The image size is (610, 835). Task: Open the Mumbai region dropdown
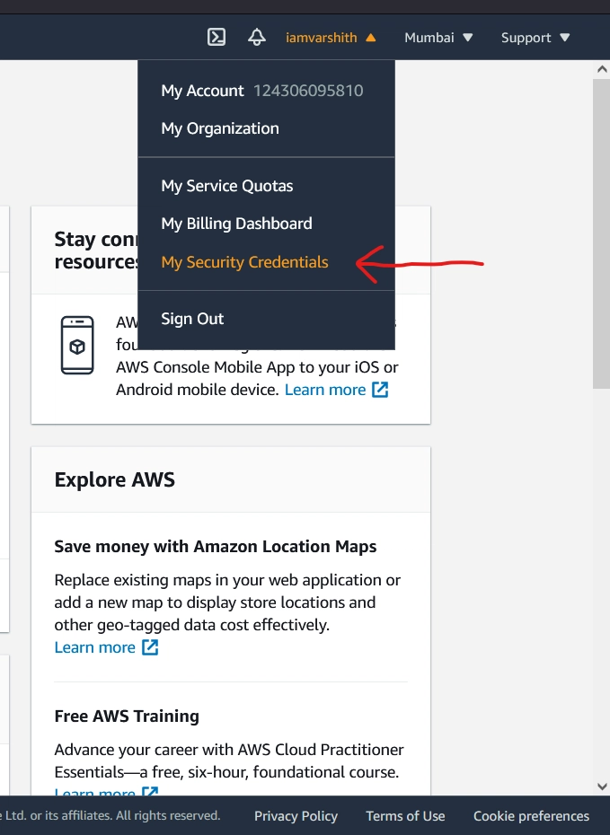click(x=438, y=38)
